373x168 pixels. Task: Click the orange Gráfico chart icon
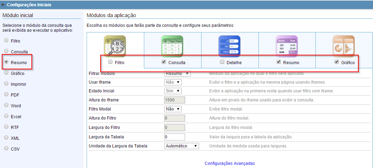point(343,46)
